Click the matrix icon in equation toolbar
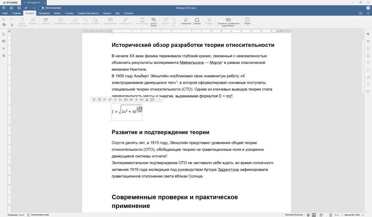Image resolution: width=372 pixels, height=217 pixels. click(152, 100)
